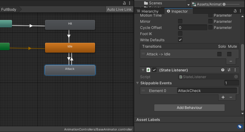Toggle the Auto Live Link button
This screenshot has width=245, height=132.
119,10
